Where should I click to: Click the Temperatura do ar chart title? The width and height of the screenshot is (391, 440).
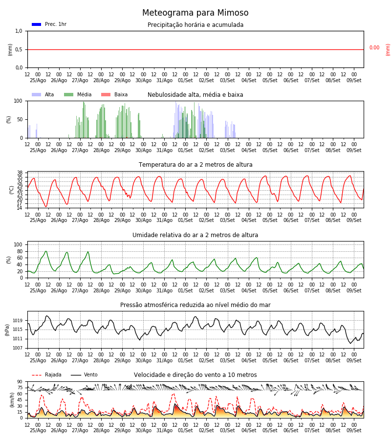[x=195, y=165]
